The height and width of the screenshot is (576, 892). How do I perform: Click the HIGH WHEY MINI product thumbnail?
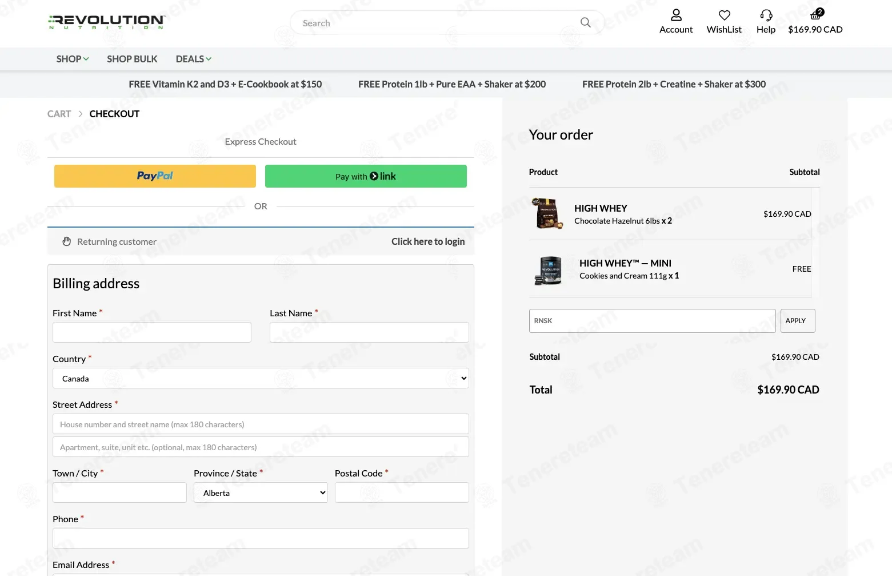pos(549,270)
